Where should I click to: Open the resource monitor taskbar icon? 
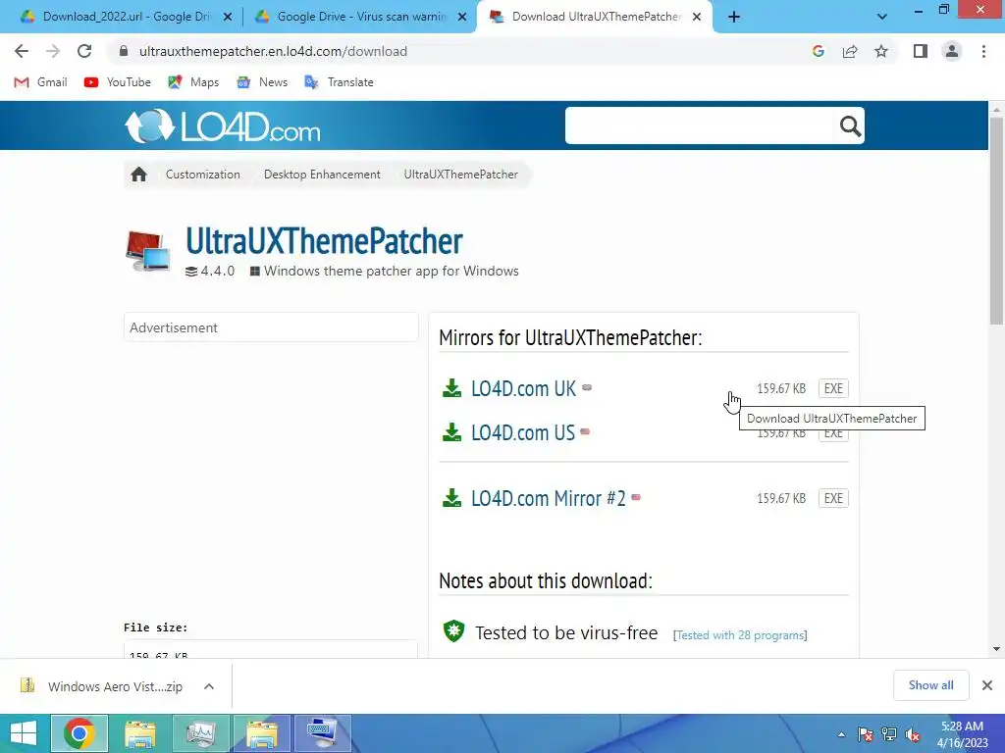[200, 733]
